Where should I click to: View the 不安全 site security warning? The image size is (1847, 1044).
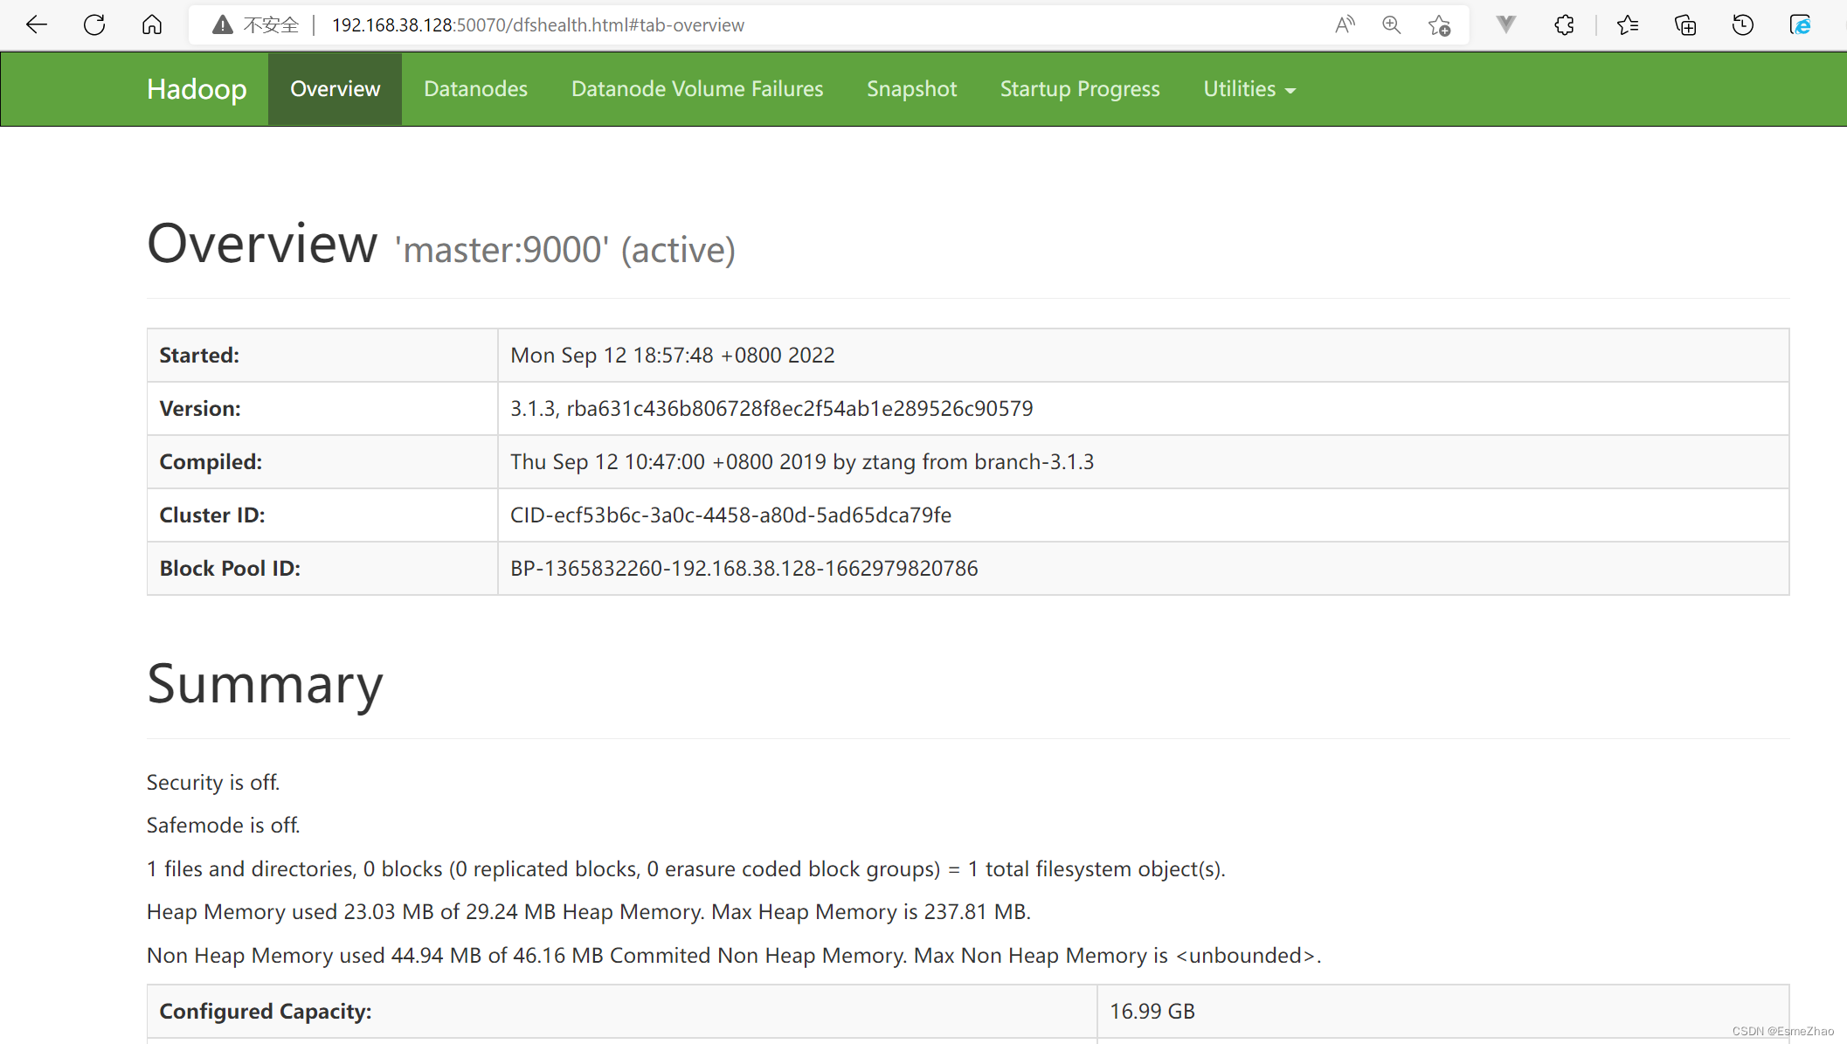(x=253, y=24)
